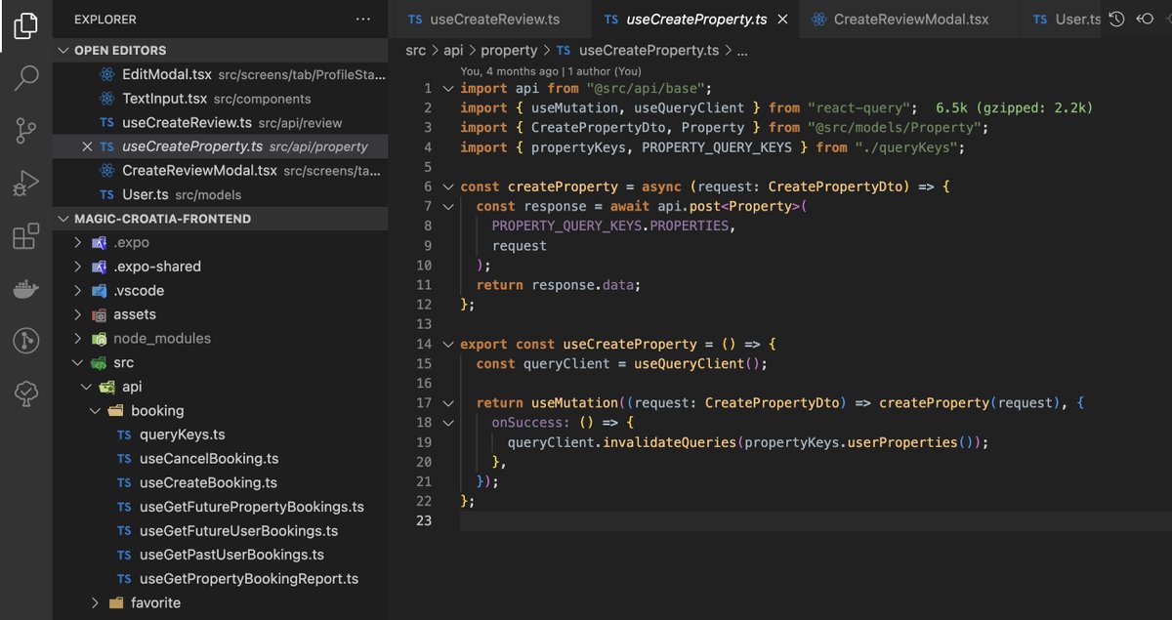Image resolution: width=1172 pixels, height=620 pixels.
Task: Click 'PROPERTY_QUERY_KEYS.PROPERTIES,' on line 8
Action: coord(614,226)
